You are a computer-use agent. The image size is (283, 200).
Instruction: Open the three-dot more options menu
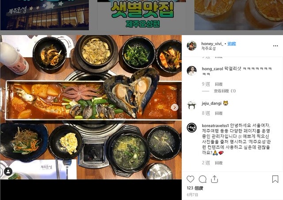click(275, 46)
